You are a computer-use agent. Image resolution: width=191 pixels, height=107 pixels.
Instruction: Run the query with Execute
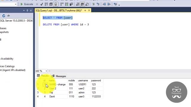click(27, 4)
